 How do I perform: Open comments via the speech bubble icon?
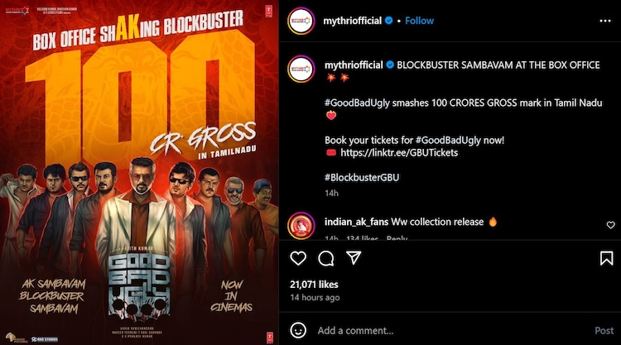(326, 258)
